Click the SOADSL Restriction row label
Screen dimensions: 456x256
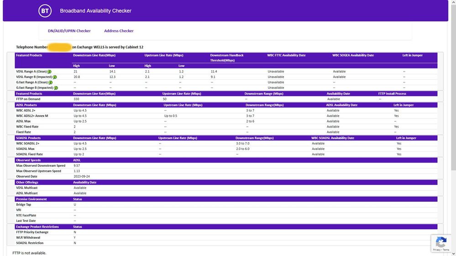(x=30, y=243)
